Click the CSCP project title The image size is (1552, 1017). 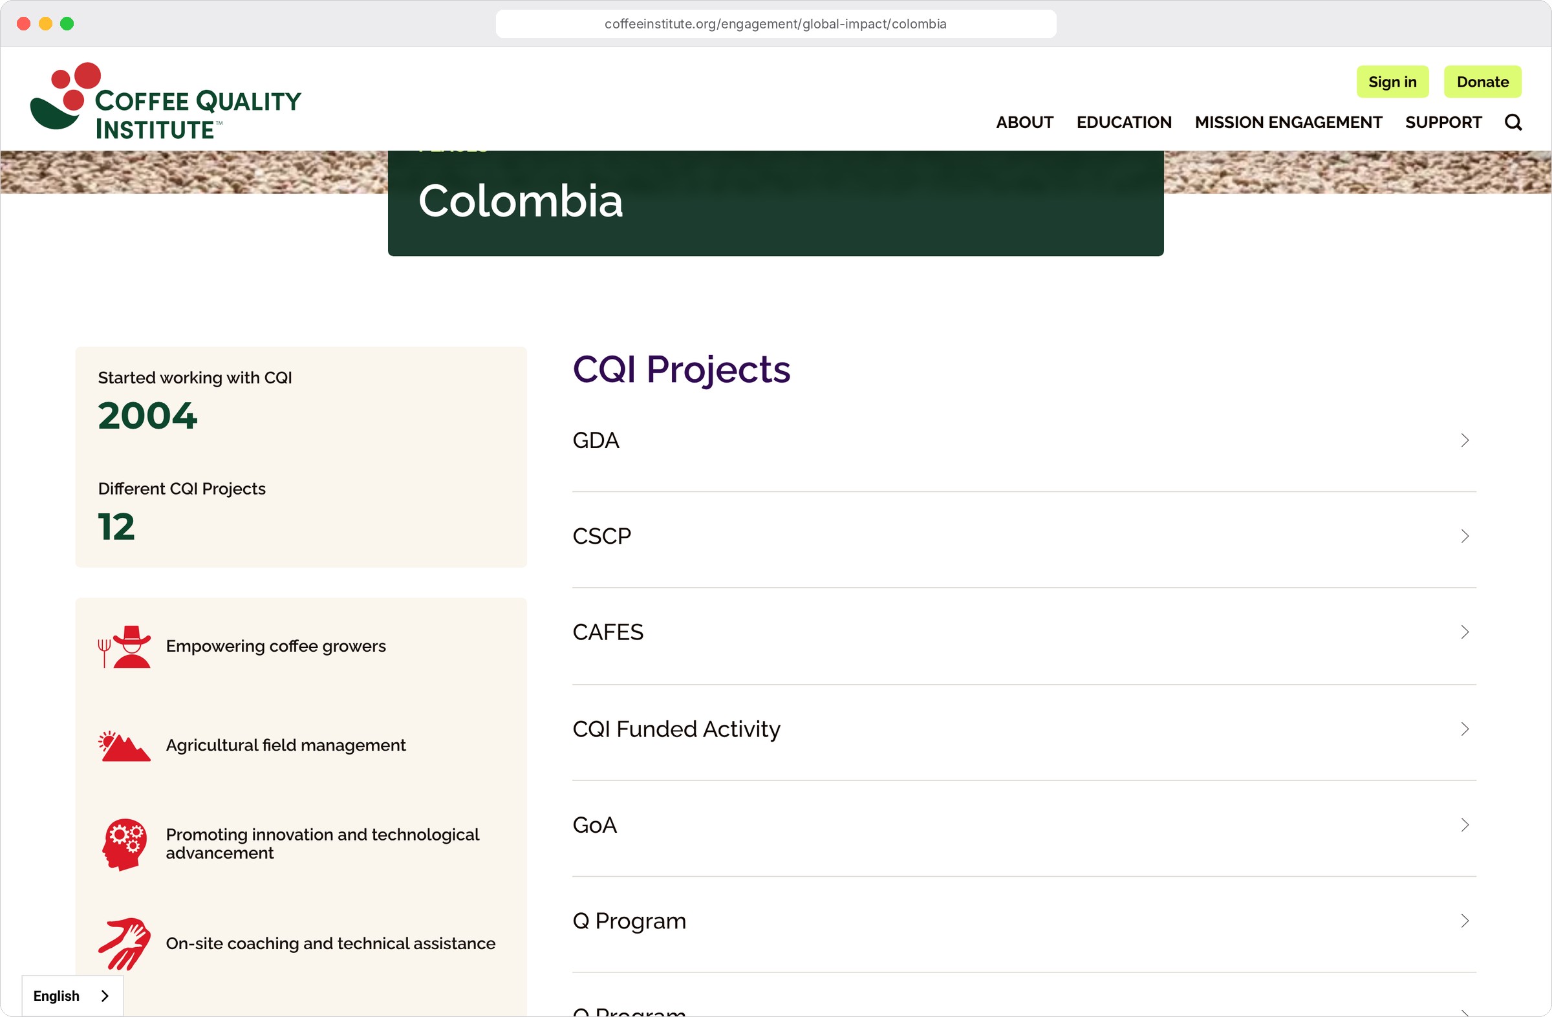tap(601, 537)
